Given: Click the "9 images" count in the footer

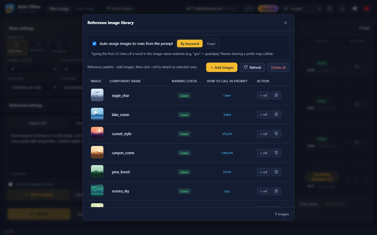Looking at the screenshot, I should pyautogui.click(x=282, y=214).
